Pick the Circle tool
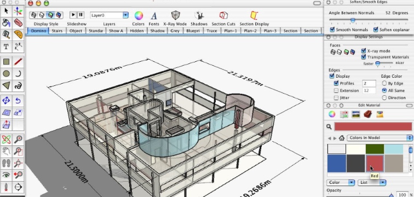This screenshot has height=197, width=414. 6,73
